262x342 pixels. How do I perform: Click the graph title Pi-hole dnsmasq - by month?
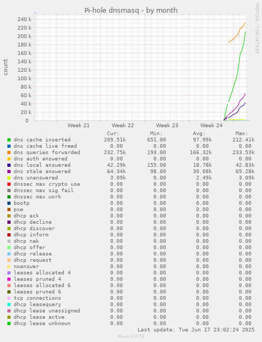[131, 10]
